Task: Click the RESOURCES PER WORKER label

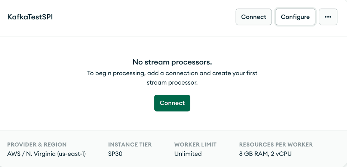Action: tap(276, 145)
